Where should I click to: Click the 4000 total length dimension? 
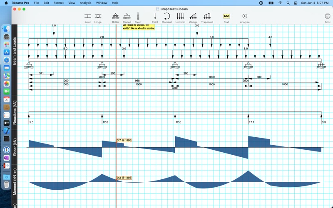175,88
